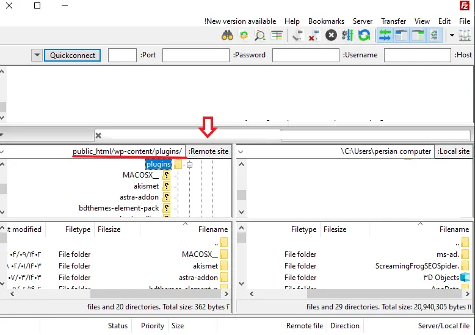Sort local list by Filesize column
The image size is (475, 335).
[345, 229]
